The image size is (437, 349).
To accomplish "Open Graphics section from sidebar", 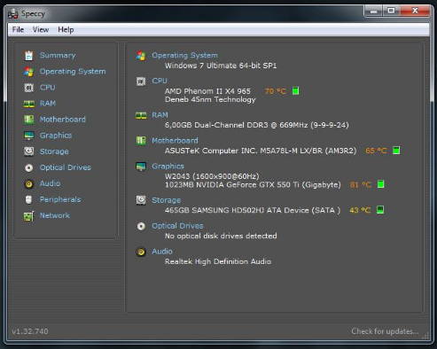I will click(56, 136).
